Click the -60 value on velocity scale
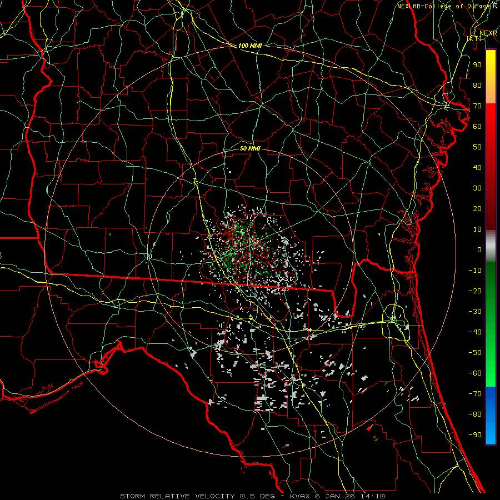Viewport: 500px width, 500px height. [x=475, y=373]
